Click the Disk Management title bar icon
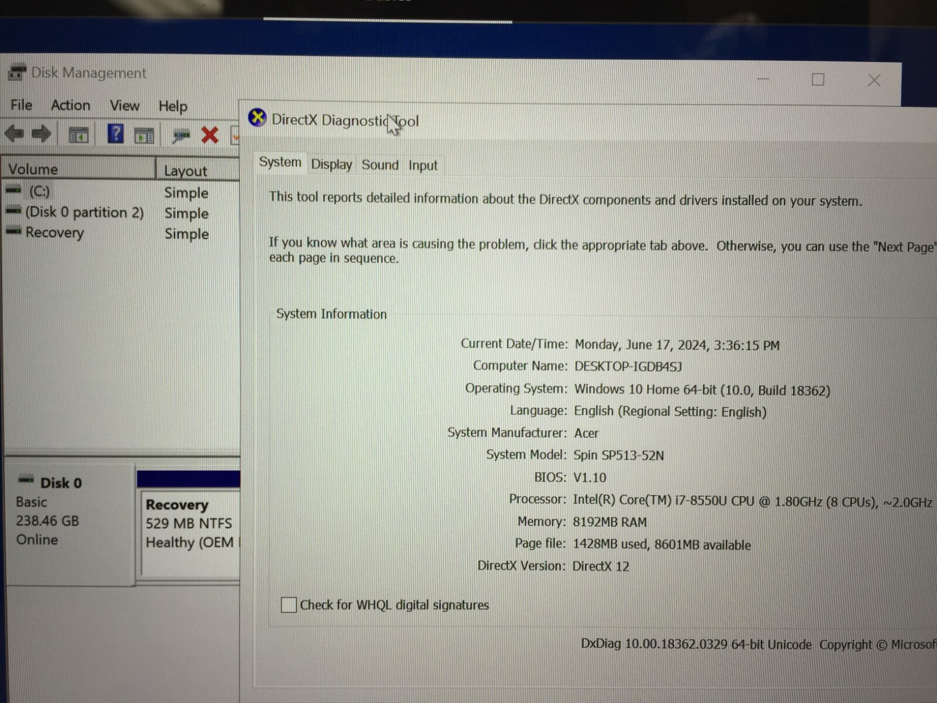Screen dimensions: 937x703 pos(17,73)
